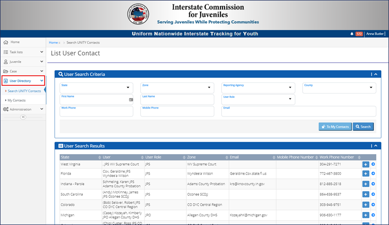The width and height of the screenshot is (389, 225).
Task: Click the Home breadcrumb link
Action: click(x=53, y=43)
